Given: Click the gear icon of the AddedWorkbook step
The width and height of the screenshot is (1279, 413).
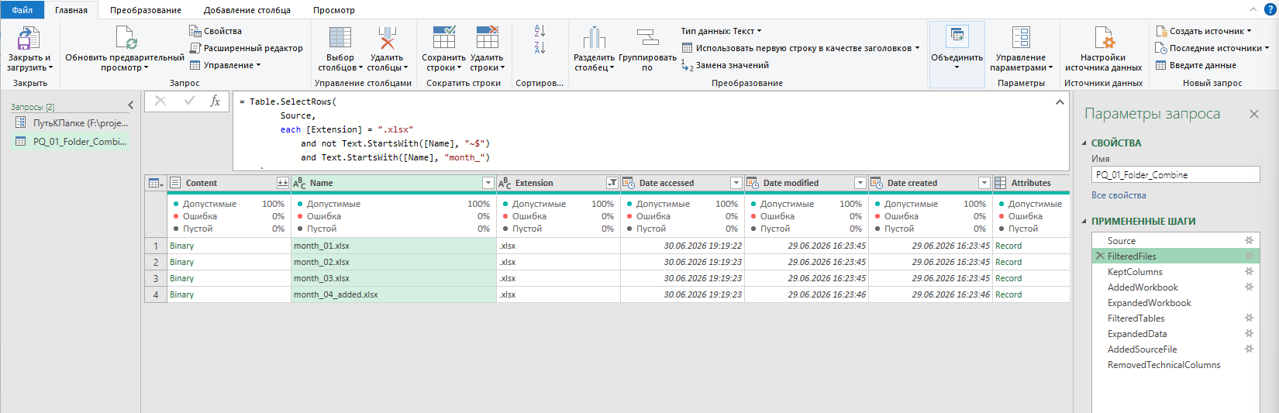Looking at the screenshot, I should 1249,287.
